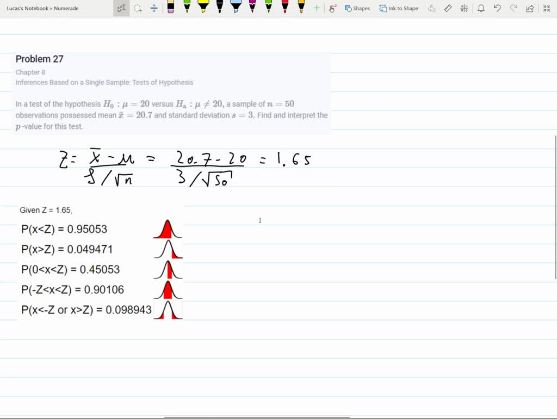
Task: Open Lucas's Notebook breadcrumb menu
Action: point(26,8)
